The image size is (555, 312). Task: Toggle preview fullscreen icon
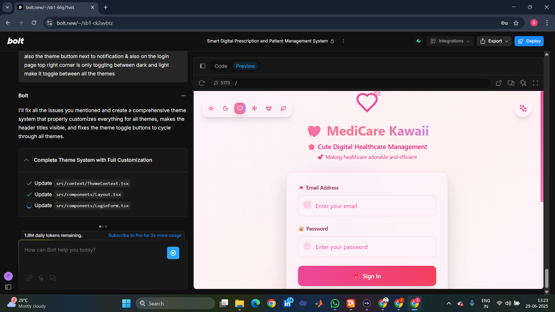click(x=535, y=83)
